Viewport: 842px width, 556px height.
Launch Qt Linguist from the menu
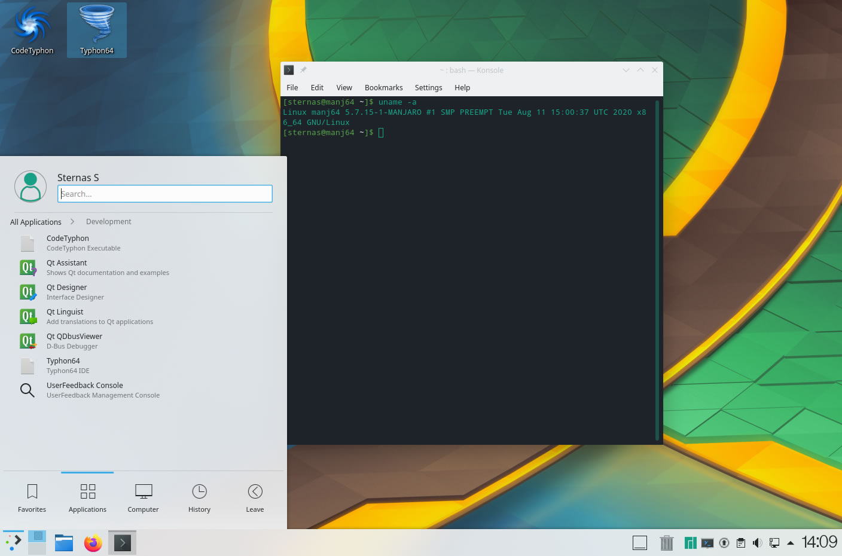click(x=144, y=316)
